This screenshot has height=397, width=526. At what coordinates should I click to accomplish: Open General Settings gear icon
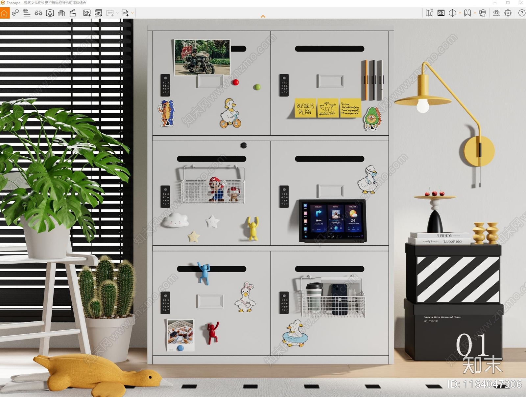508,13
